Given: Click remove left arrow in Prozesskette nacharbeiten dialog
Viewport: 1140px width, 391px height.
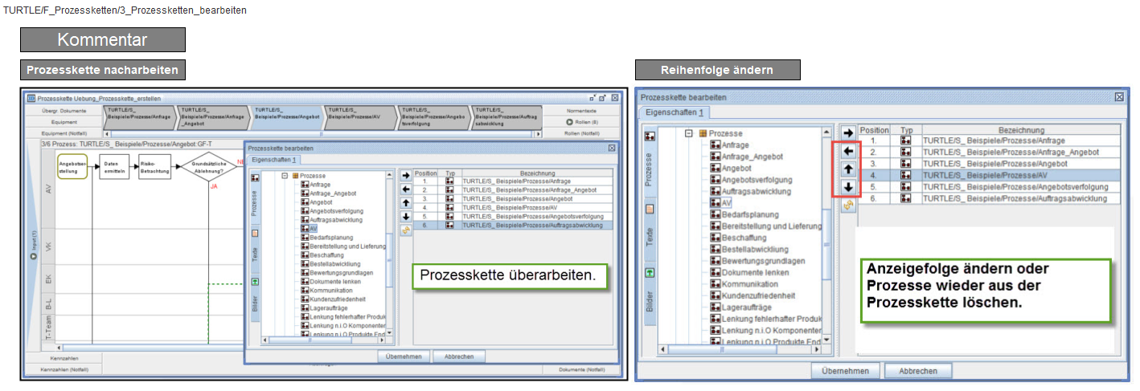Looking at the screenshot, I should 406,189.
